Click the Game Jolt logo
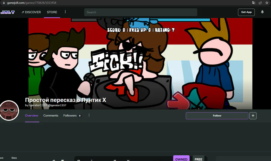This screenshot has width=271, height=161. [8, 12]
